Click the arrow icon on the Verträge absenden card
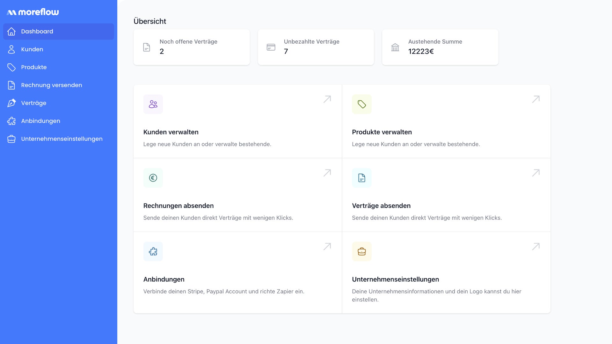Image resolution: width=612 pixels, height=344 pixels. [535, 173]
